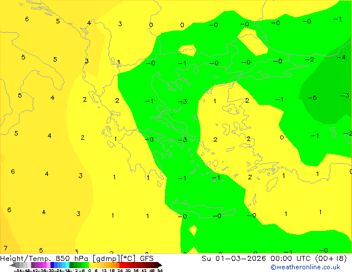Click the "54" legend scale label

point(160,270)
